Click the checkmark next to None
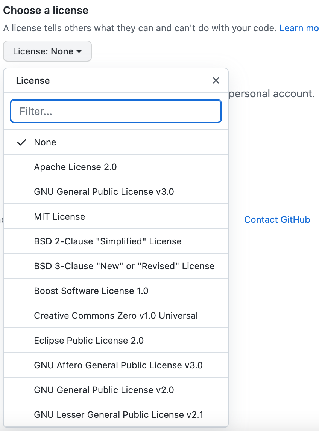The height and width of the screenshot is (431, 319). (22, 142)
